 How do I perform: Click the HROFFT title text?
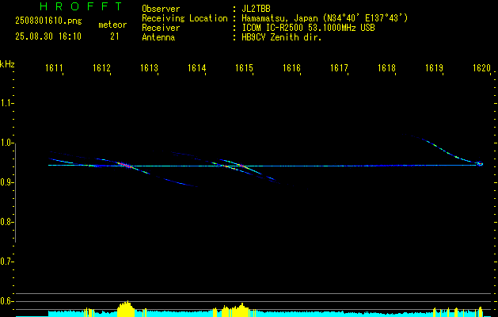pyautogui.click(x=82, y=6)
